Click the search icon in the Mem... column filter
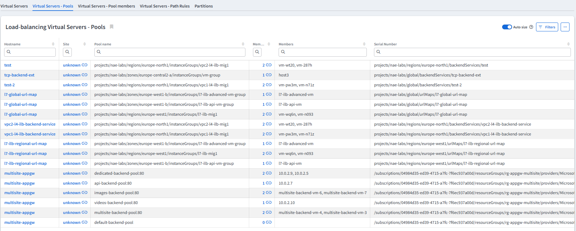The width and height of the screenshot is (576, 231). [x=257, y=52]
